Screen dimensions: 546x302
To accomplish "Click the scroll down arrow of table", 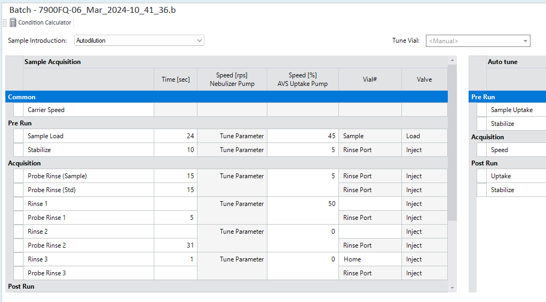I will 452,288.
